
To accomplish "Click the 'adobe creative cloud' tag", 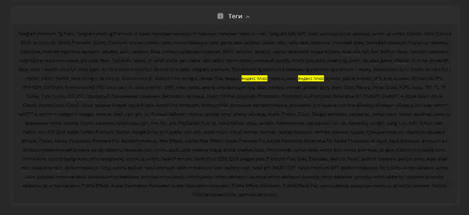I will coord(243,150).
